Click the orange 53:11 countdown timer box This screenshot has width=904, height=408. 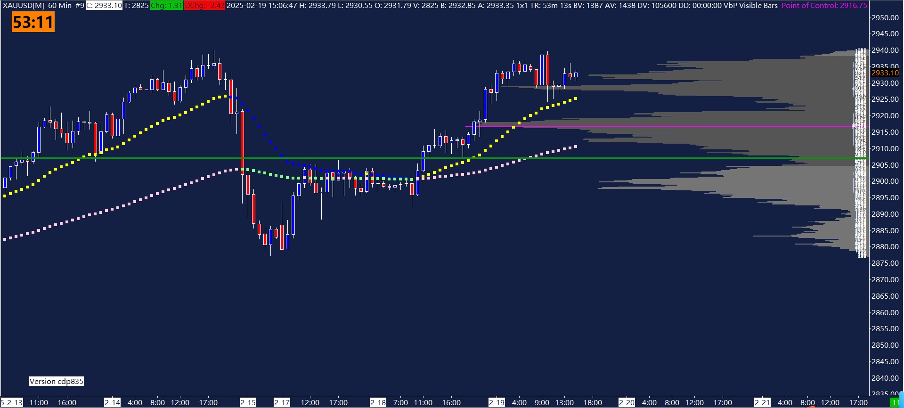(x=33, y=22)
